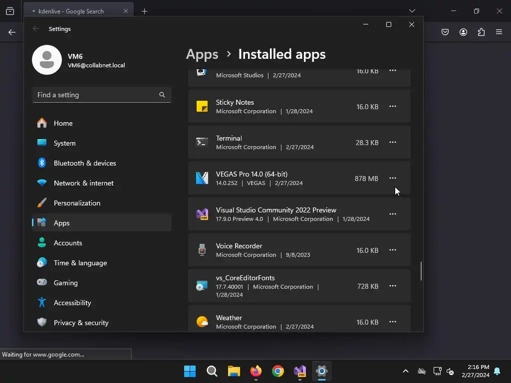The image size is (511, 383).
Task: Open Firefox application menu
Action: (x=499, y=32)
